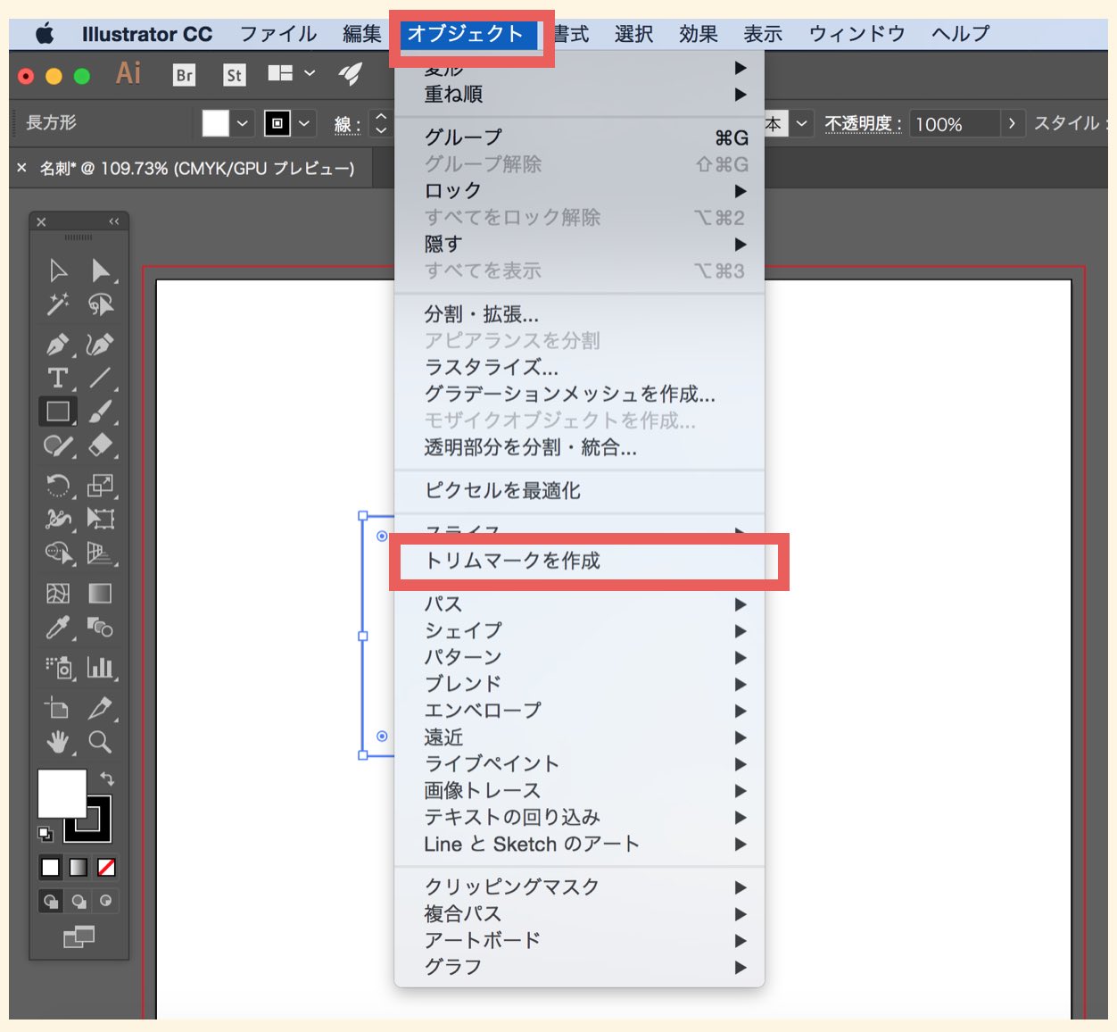Choose グループ from the menu
The image size is (1117, 1032).
click(x=579, y=137)
